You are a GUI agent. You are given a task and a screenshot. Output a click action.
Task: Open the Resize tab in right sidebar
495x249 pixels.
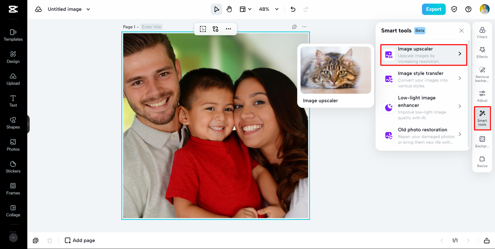click(x=482, y=161)
